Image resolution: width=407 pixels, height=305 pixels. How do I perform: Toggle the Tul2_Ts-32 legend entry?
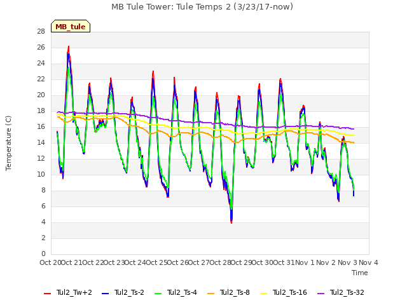341,292
